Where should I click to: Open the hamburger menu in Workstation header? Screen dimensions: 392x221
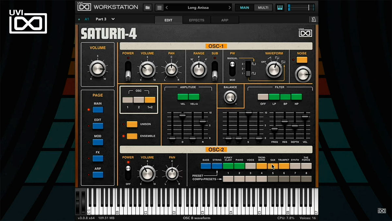[x=159, y=7]
